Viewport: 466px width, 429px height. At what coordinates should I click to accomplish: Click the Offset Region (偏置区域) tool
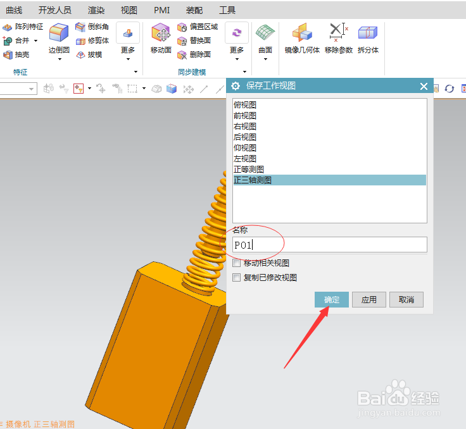[x=198, y=27]
